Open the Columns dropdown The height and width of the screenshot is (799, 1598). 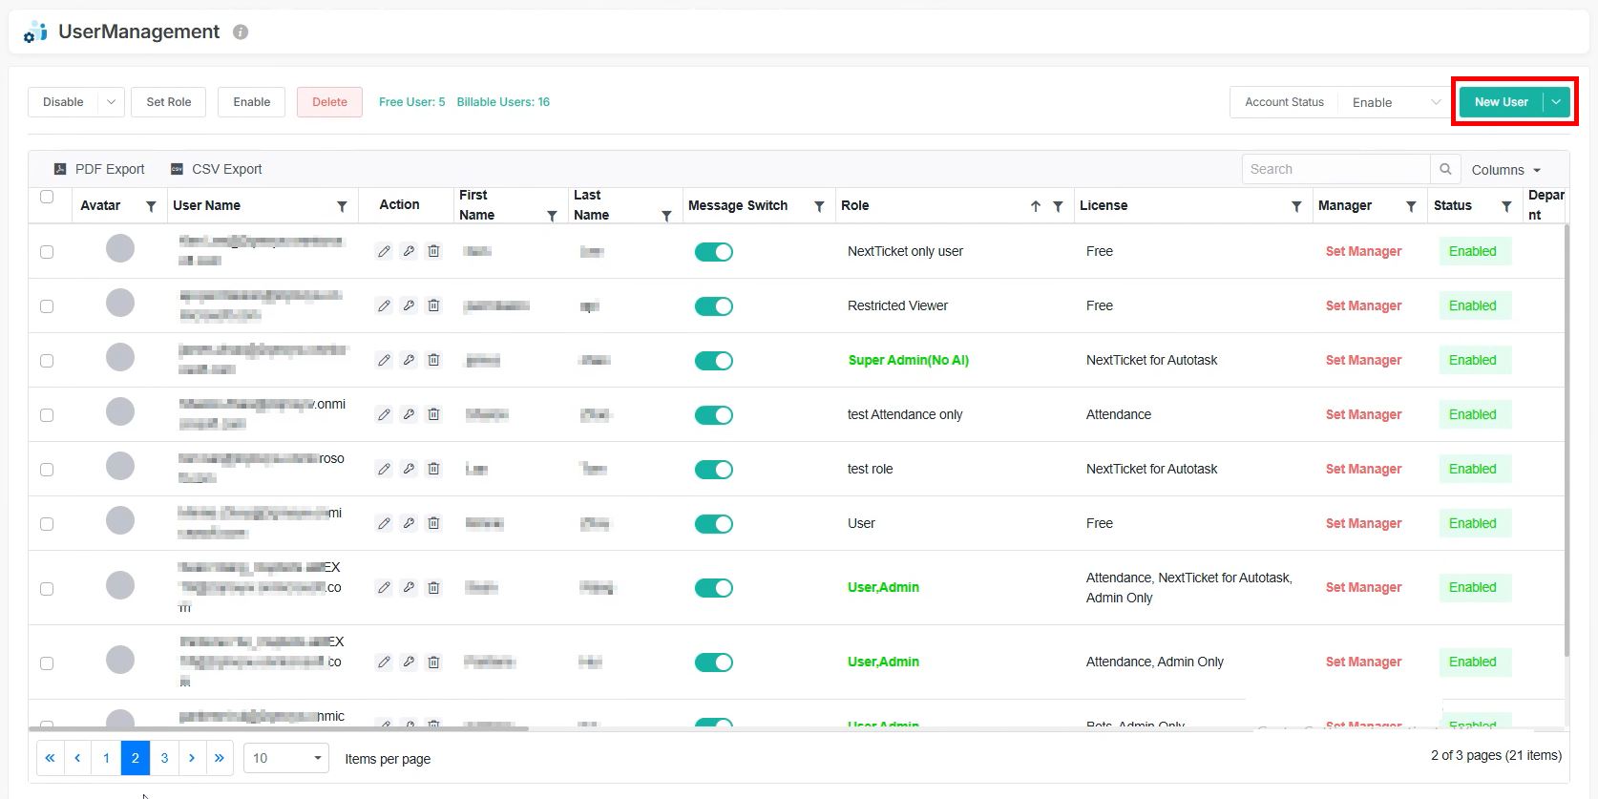coord(1505,170)
